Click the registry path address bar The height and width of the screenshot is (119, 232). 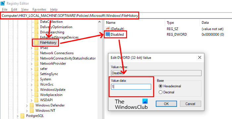pos(116,16)
